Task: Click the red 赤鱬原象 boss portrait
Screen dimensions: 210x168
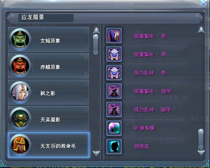Action: 20,66
